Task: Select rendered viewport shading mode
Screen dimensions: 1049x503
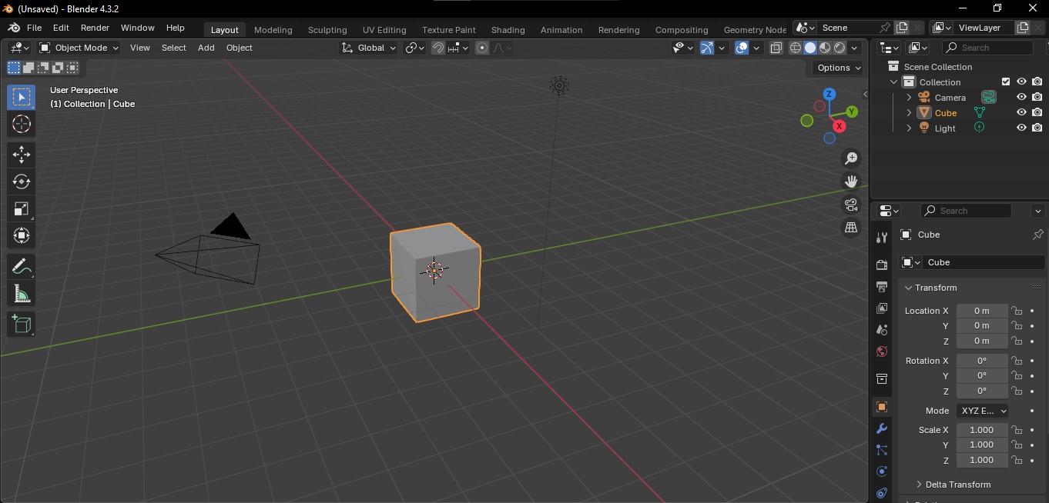Action: point(840,48)
